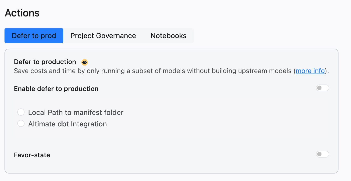The height and width of the screenshot is (181, 351).
Task: Select the Defer to prod tab
Action: pyautogui.click(x=34, y=36)
